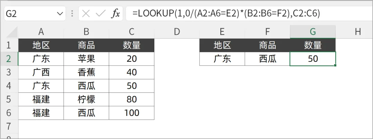Select column G header
This screenshot has width=373, height=139.
tap(313, 32)
